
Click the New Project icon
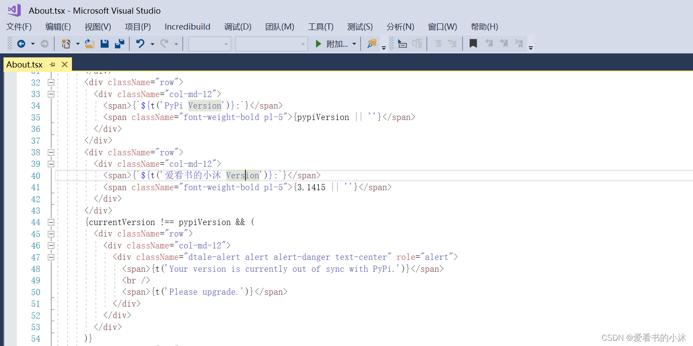(66, 44)
